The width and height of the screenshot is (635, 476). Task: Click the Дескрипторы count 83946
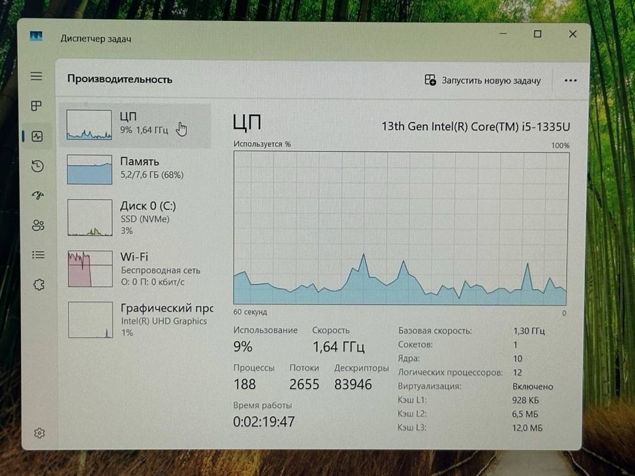pyautogui.click(x=353, y=384)
